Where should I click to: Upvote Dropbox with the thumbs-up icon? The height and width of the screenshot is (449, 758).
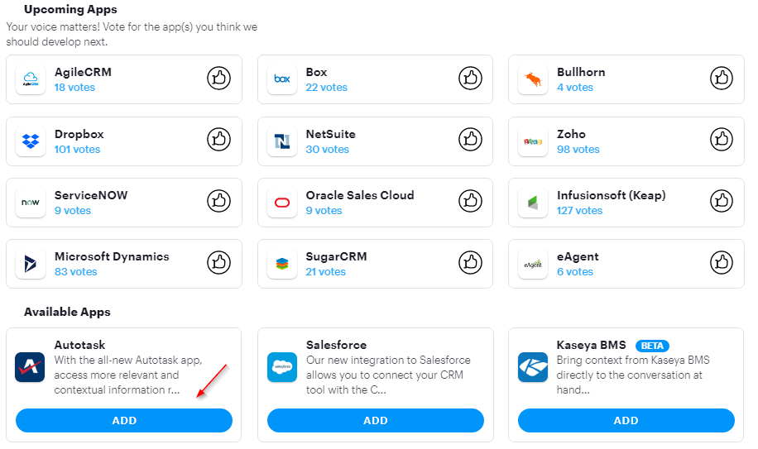tap(219, 140)
